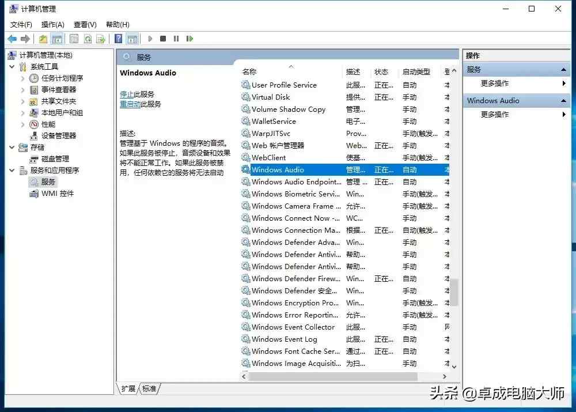
Task: Select 服务 node in the tree
Action: (x=48, y=182)
